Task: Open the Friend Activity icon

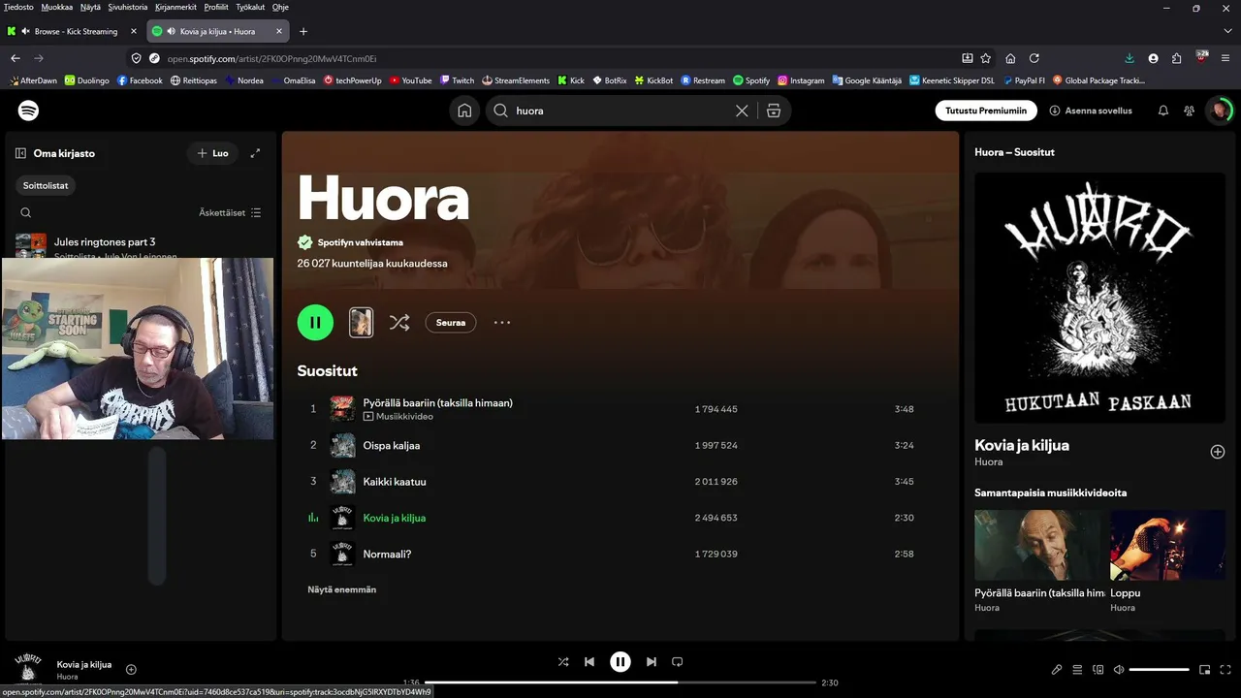Action: tap(1189, 111)
